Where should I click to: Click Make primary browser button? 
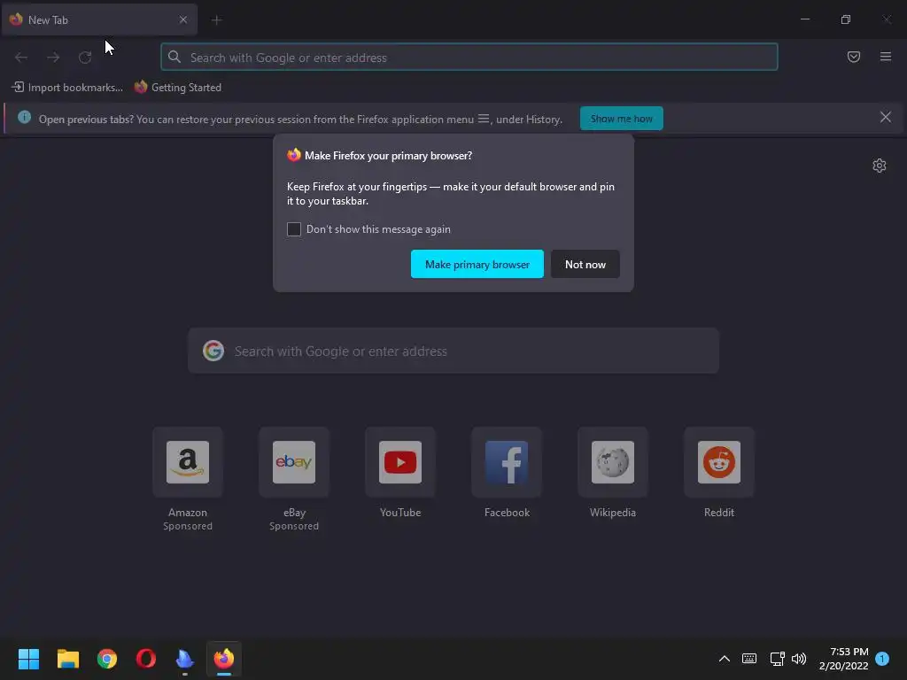coord(477,264)
